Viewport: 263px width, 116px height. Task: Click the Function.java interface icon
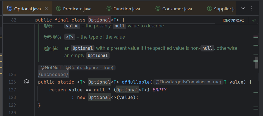(109, 9)
